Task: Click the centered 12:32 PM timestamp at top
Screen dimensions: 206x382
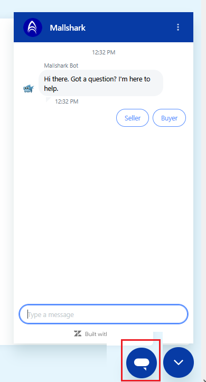Action: 104,52
